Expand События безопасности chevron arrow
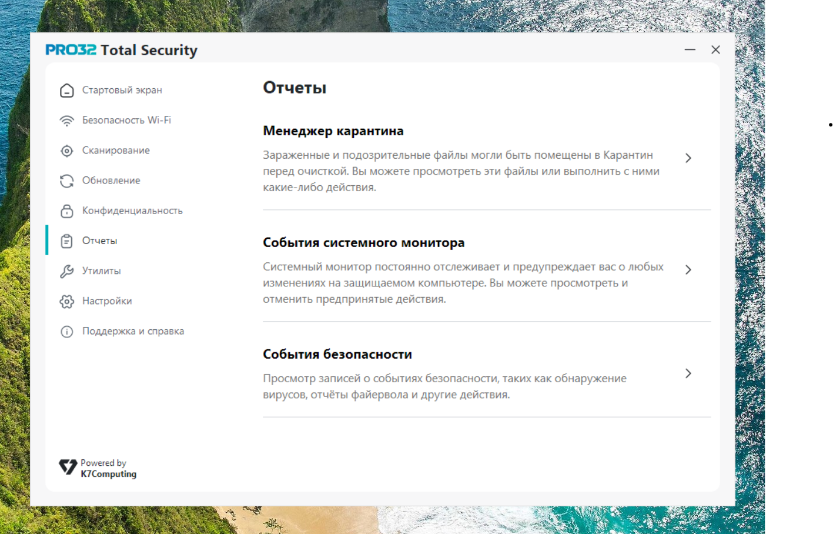The image size is (833, 534). (x=688, y=373)
